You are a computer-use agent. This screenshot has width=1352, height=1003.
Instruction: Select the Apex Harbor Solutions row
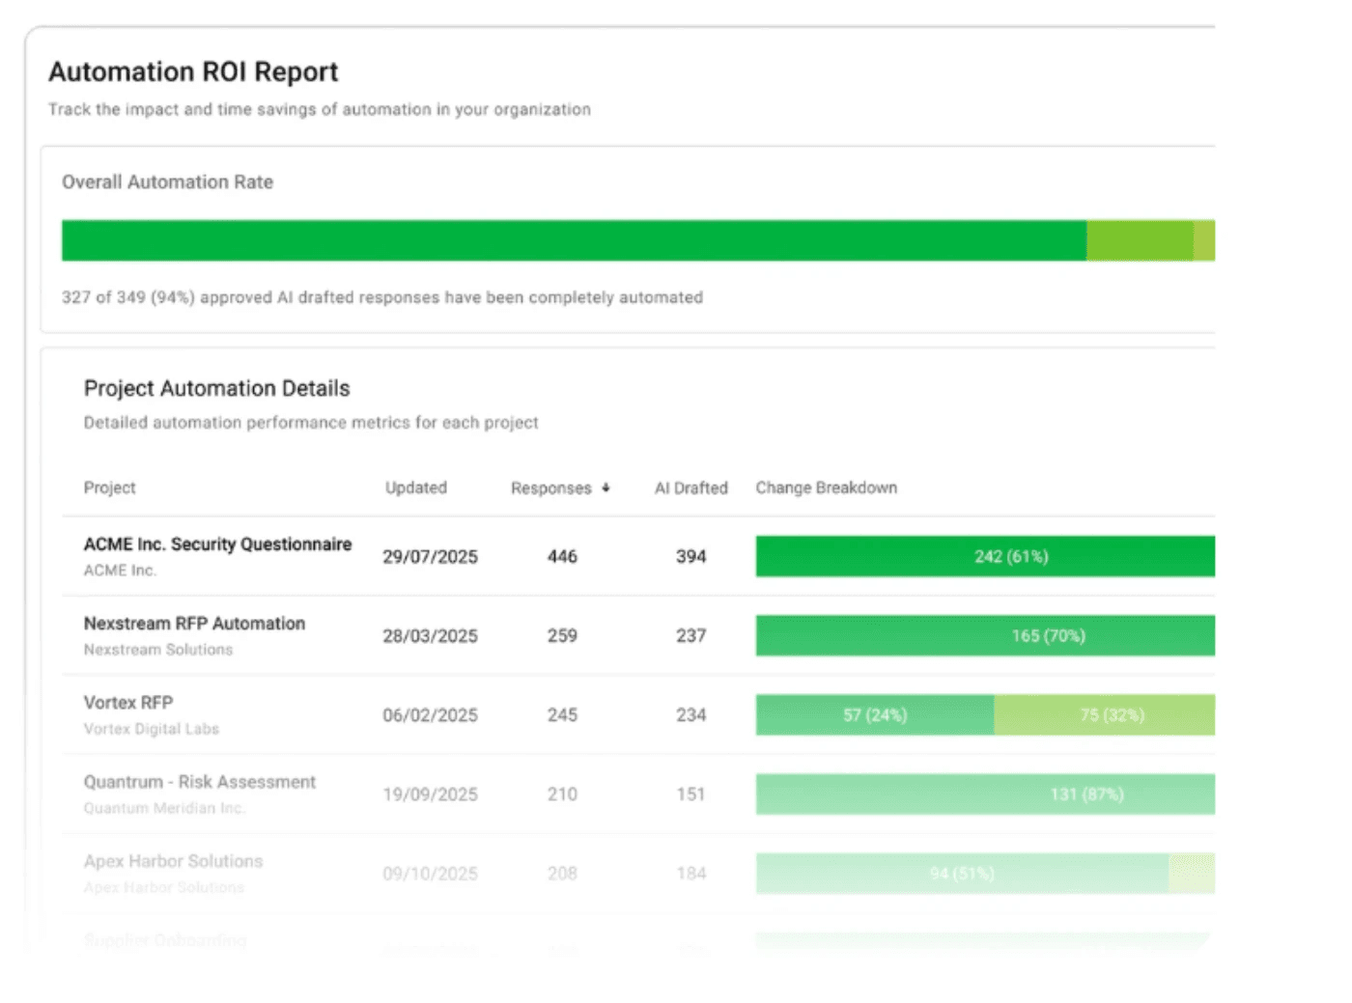tap(173, 861)
